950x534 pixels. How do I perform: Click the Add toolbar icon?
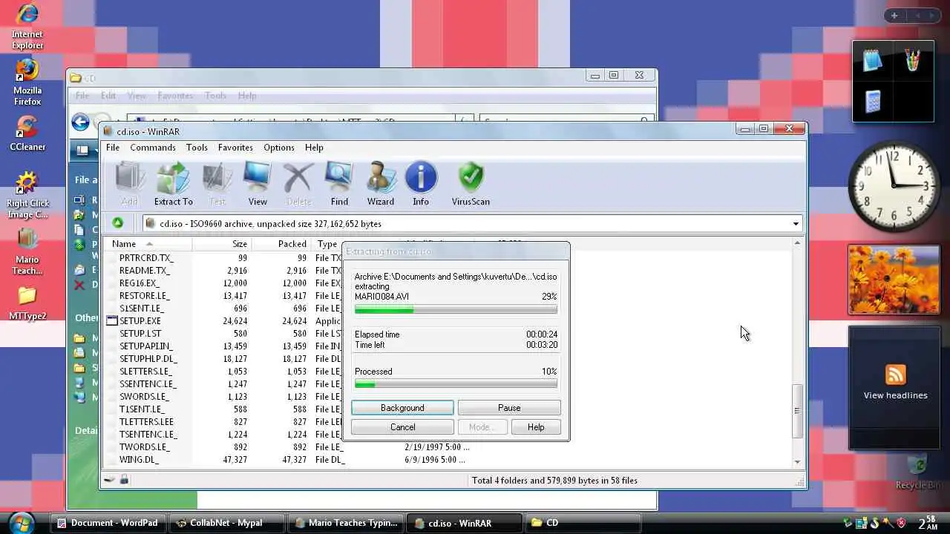129,184
